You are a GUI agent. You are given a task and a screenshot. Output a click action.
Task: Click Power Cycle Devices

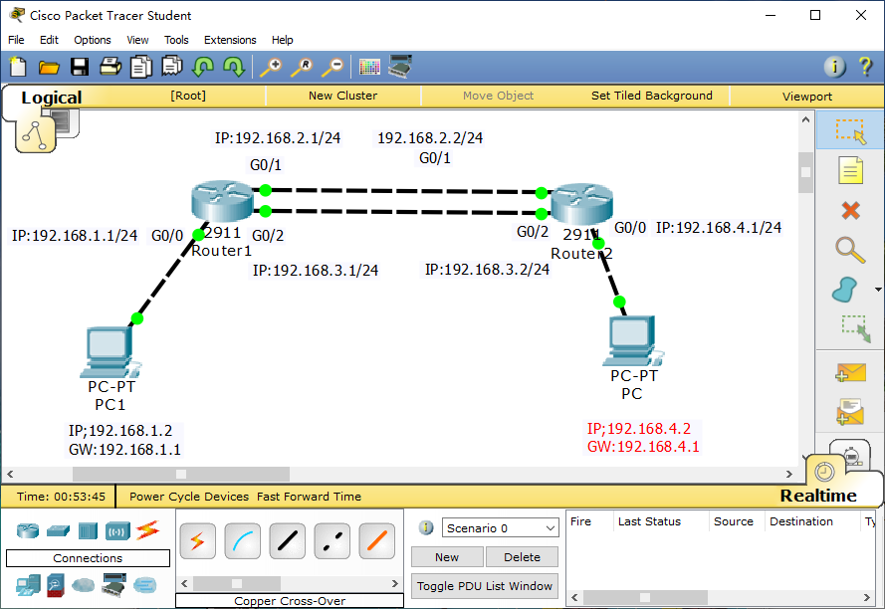[189, 497]
